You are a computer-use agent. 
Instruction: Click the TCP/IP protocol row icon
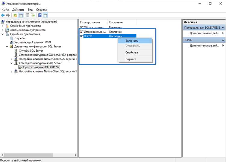coord(82,36)
